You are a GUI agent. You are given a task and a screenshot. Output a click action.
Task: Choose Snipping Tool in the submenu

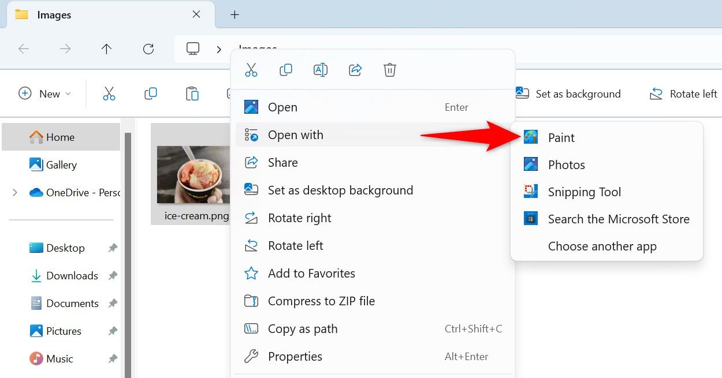606,192
